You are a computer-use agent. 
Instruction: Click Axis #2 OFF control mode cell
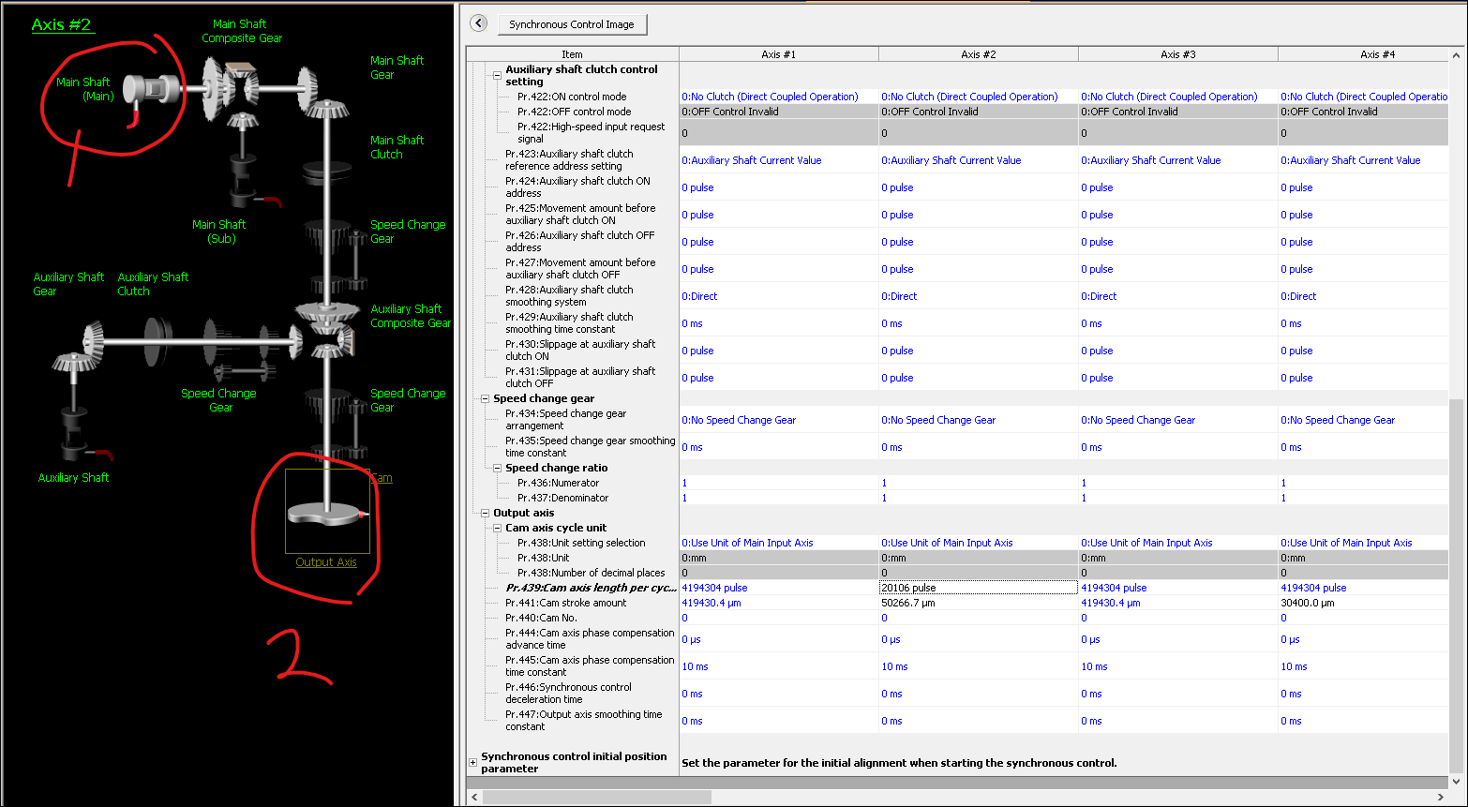(979, 112)
